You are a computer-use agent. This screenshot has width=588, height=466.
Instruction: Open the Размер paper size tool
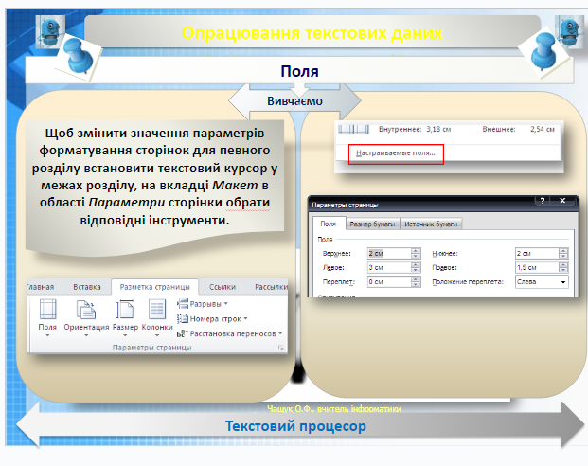tap(125, 316)
